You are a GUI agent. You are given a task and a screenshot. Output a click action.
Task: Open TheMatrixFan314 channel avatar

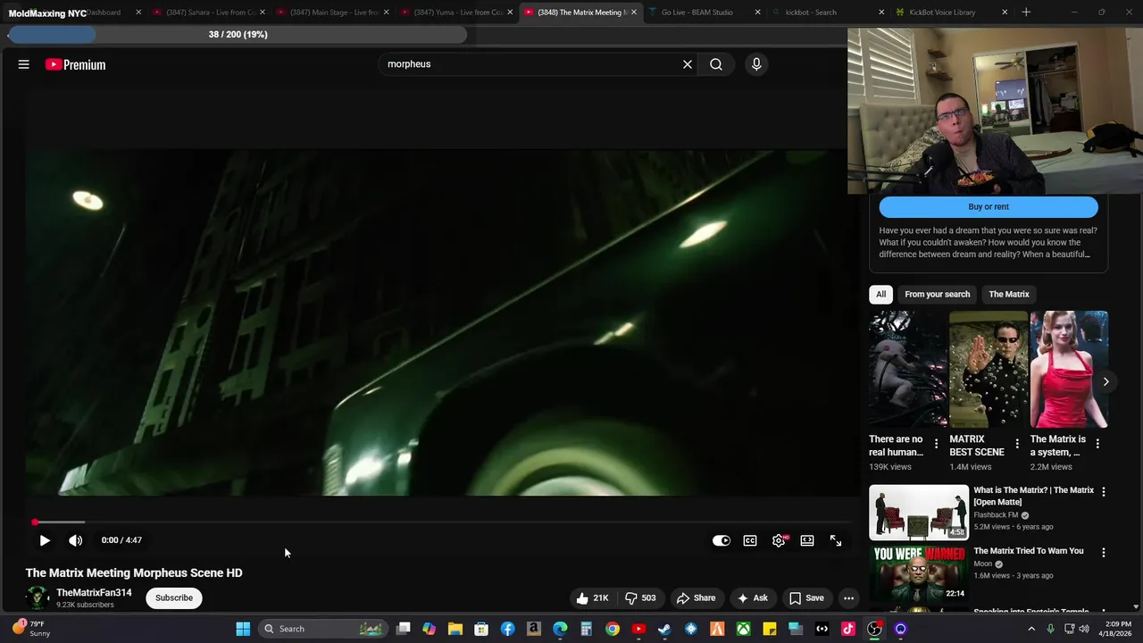tap(38, 598)
